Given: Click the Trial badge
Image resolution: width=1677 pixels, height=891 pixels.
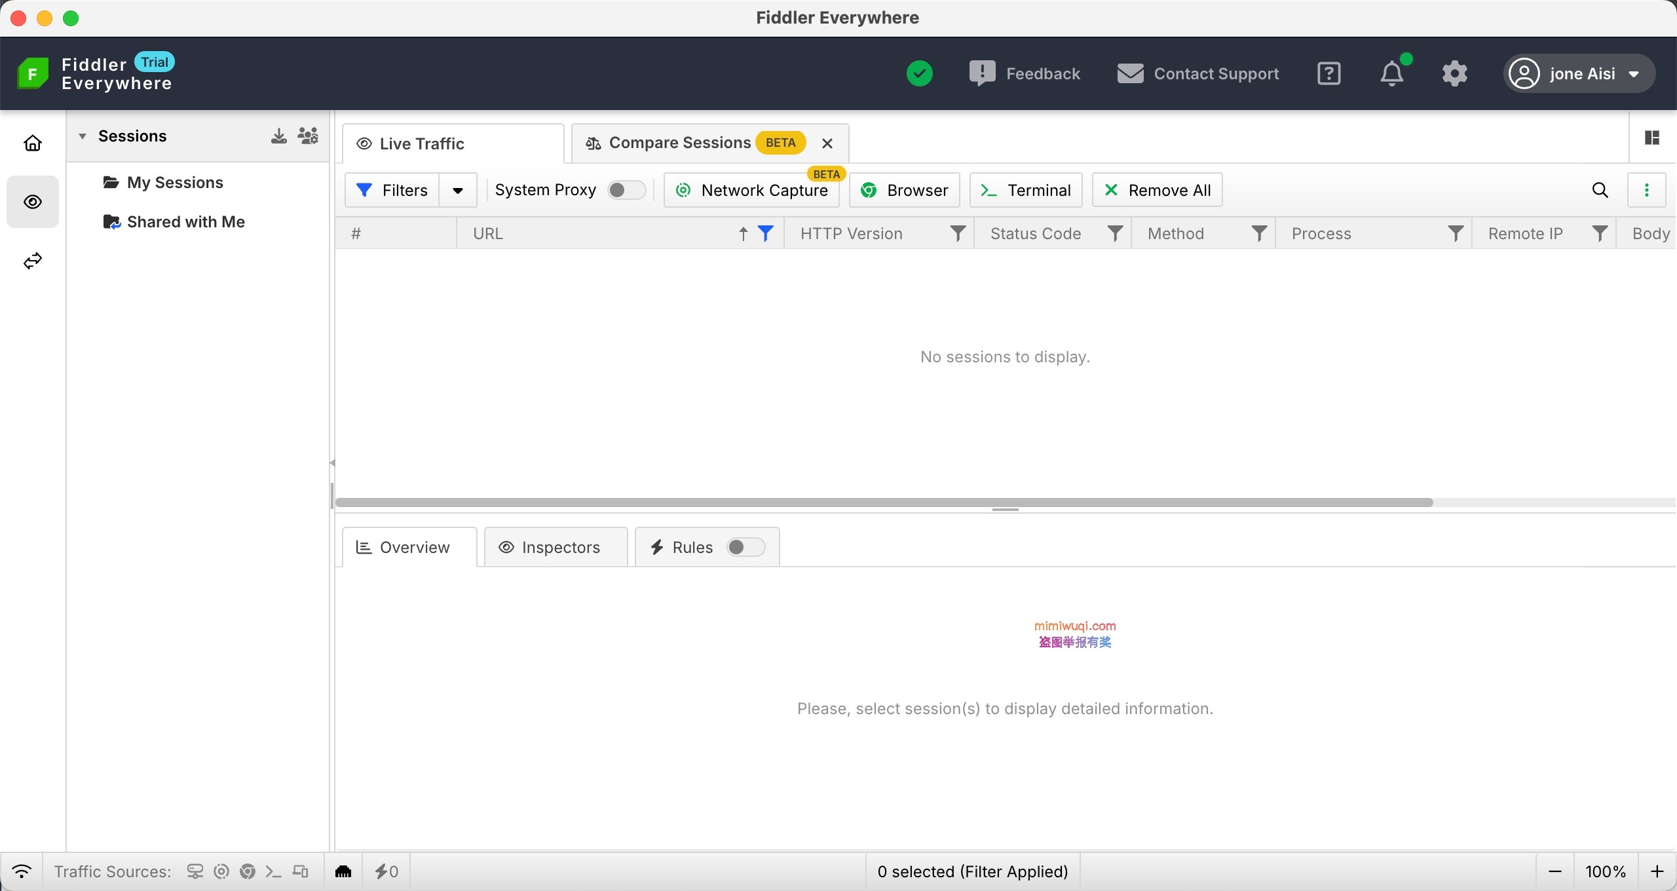Looking at the screenshot, I should coord(155,62).
